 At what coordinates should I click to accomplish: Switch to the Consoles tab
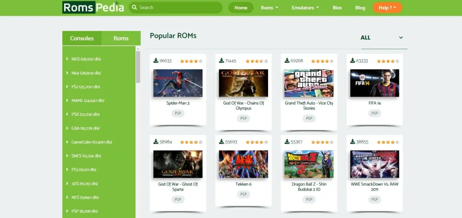pyautogui.click(x=82, y=38)
